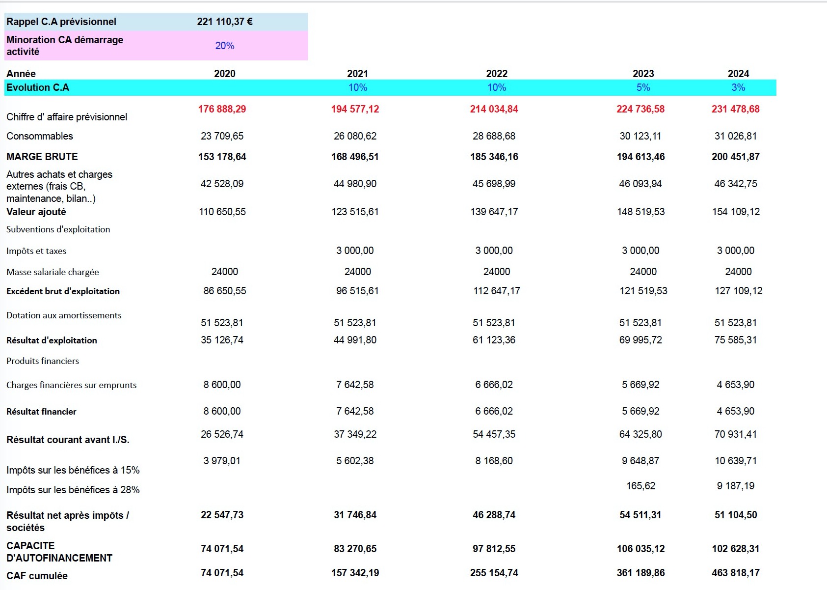Viewport: 827px width, 590px height.
Task: Select the 221 110,37 € value cell
Action: pos(225,22)
